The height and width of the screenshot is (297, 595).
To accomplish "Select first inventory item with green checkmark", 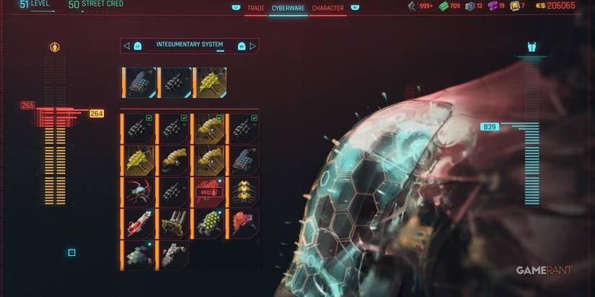I will [137, 128].
